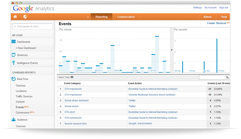Sort by Events (Last 30 min) column
Image resolution: width=241 pixels, height=139 pixels.
point(219,83)
